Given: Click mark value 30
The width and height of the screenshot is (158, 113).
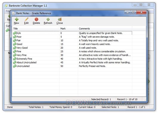Looking at the screenshot, I should (x=62, y=55).
